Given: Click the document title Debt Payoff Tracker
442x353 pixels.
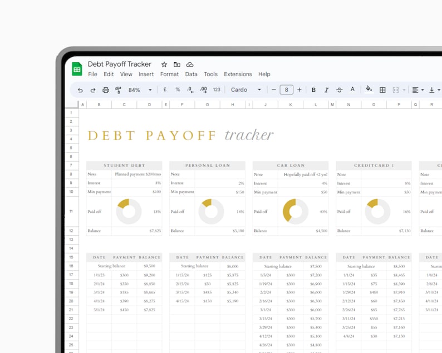Looking at the screenshot, I should point(120,64).
